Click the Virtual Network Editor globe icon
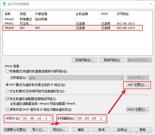 pyautogui.click(x=4, y=4)
